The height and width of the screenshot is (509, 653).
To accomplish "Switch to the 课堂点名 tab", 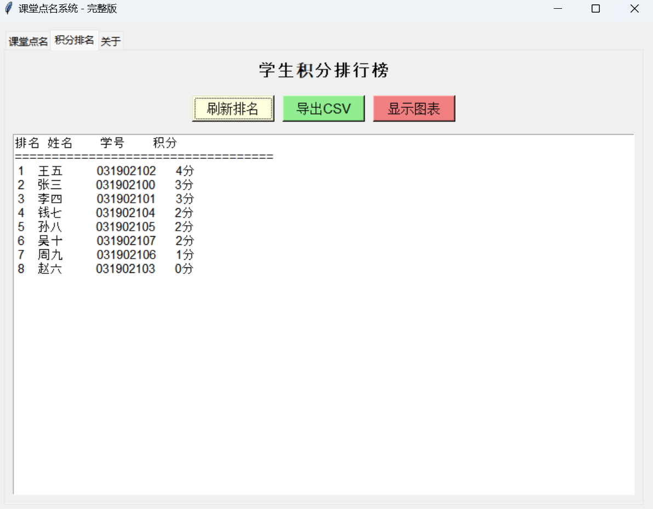I will [x=28, y=41].
